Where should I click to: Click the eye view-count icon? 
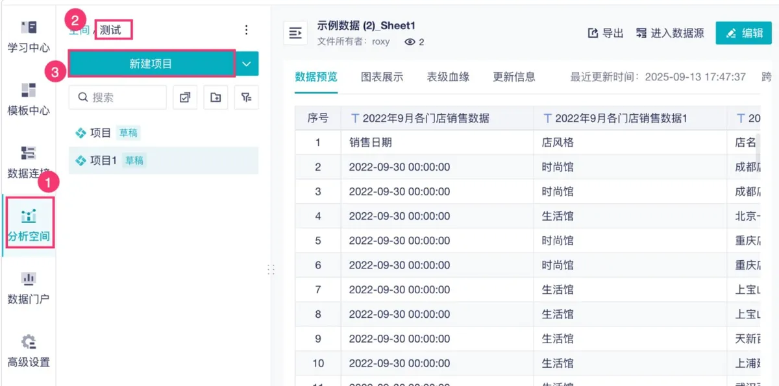pos(410,42)
